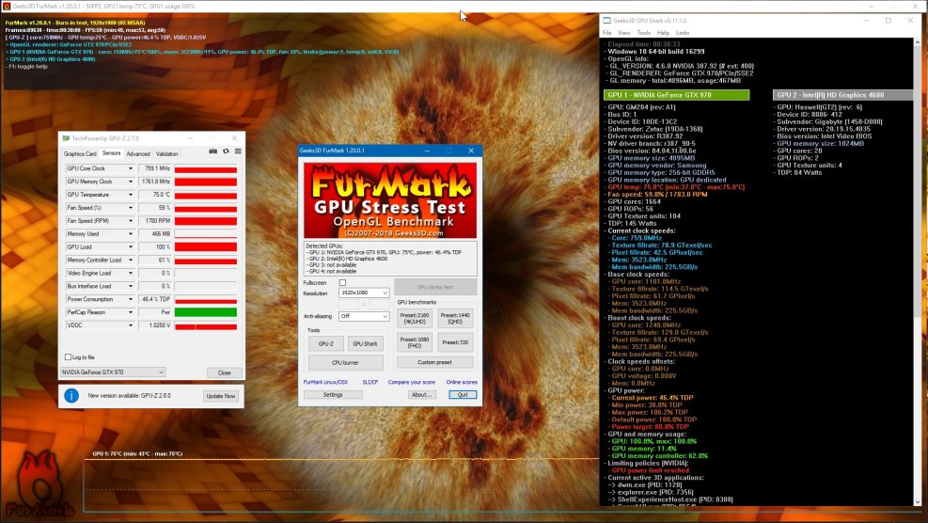Open the GPU-Z hamburger menu icon
This screenshot has height=523, width=928.
[237, 151]
